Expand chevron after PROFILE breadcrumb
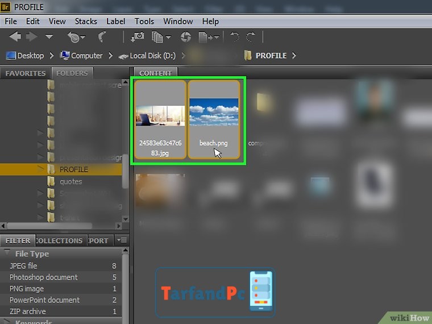 (294, 56)
